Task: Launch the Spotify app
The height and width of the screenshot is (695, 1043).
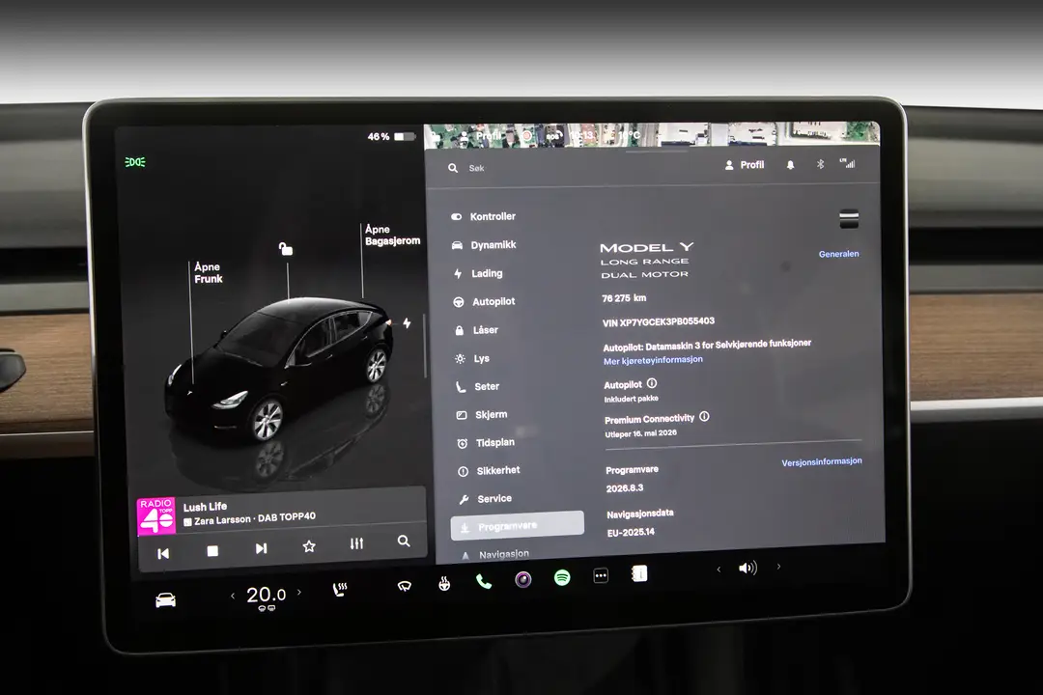Action: (x=562, y=577)
